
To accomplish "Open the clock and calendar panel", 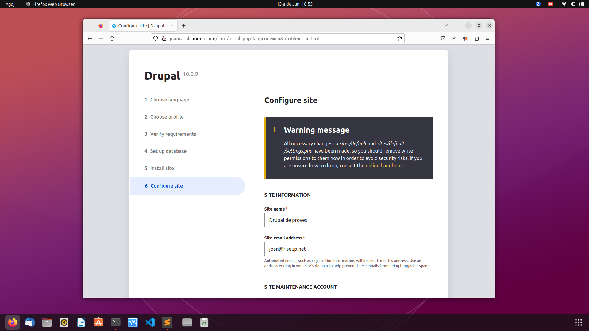I will [x=294, y=4].
